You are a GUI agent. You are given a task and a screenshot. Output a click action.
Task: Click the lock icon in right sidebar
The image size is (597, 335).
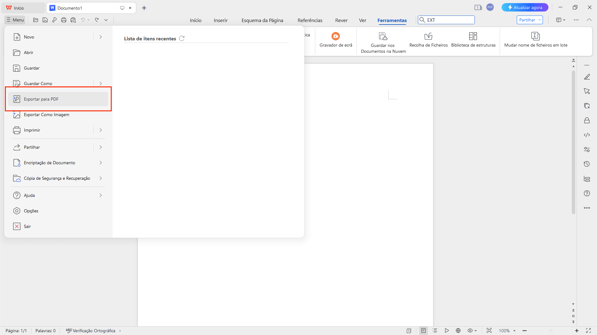(x=587, y=120)
